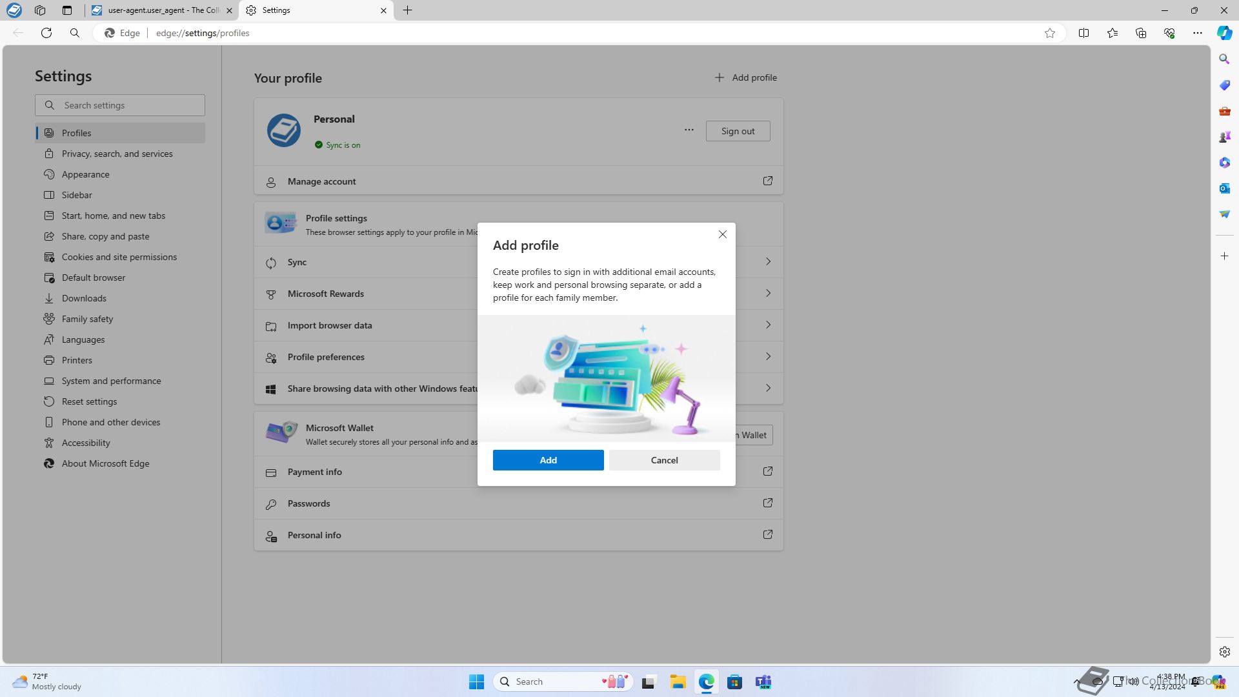This screenshot has height=697, width=1239.
Task: Expand Share browsing data with Windows chevron
Action: (768, 388)
